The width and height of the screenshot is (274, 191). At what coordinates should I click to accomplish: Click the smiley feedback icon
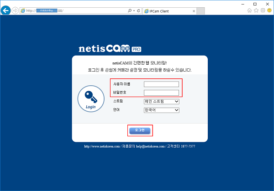coord(269,10)
